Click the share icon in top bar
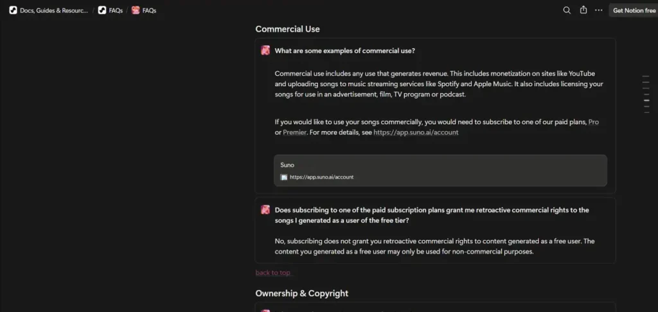Viewport: 658px width, 312px height. click(x=583, y=10)
